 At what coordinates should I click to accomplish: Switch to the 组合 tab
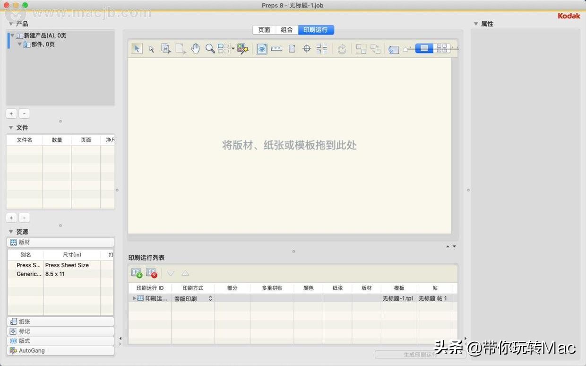pos(286,29)
